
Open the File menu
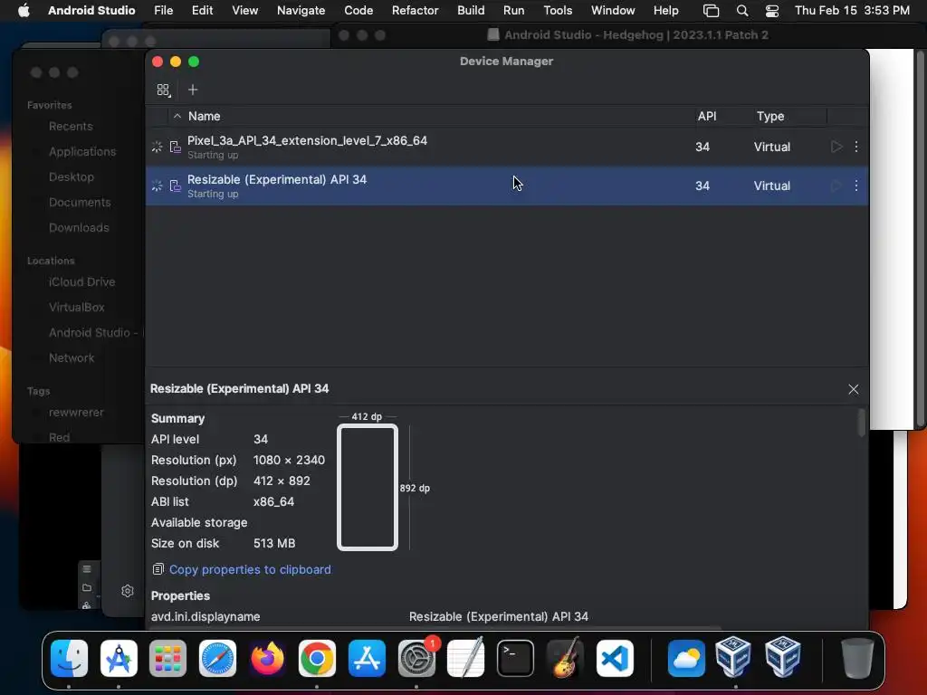tap(163, 11)
